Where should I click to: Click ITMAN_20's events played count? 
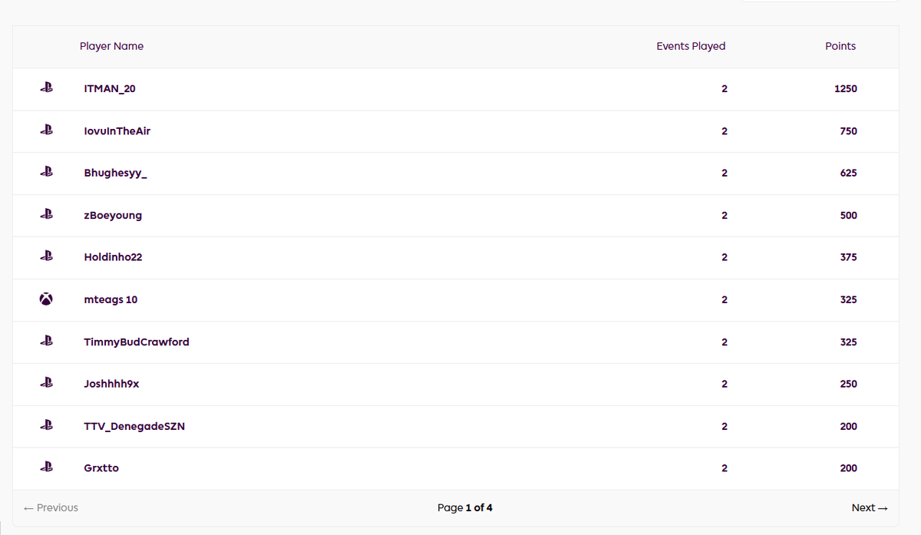(725, 89)
